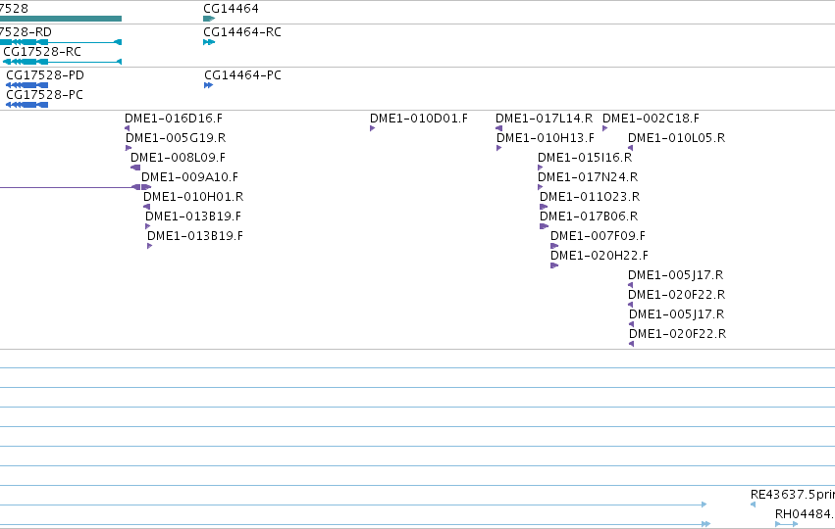Click the DME1-017N24.R label
835x529 pixels.
[x=588, y=177]
